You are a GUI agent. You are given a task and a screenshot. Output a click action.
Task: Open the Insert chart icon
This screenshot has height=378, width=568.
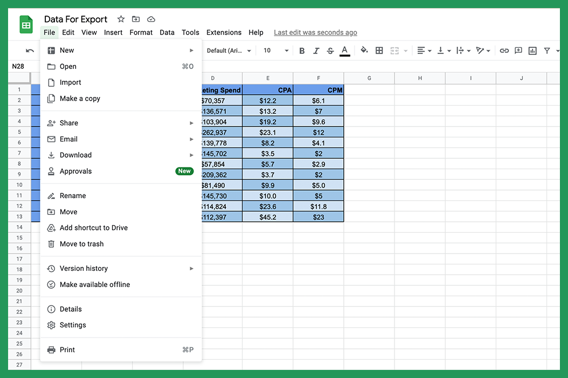532,50
